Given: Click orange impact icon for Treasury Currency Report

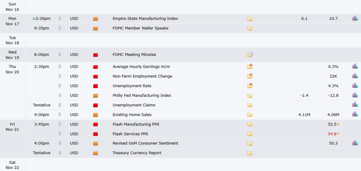Looking at the screenshot, I should pos(95,153).
